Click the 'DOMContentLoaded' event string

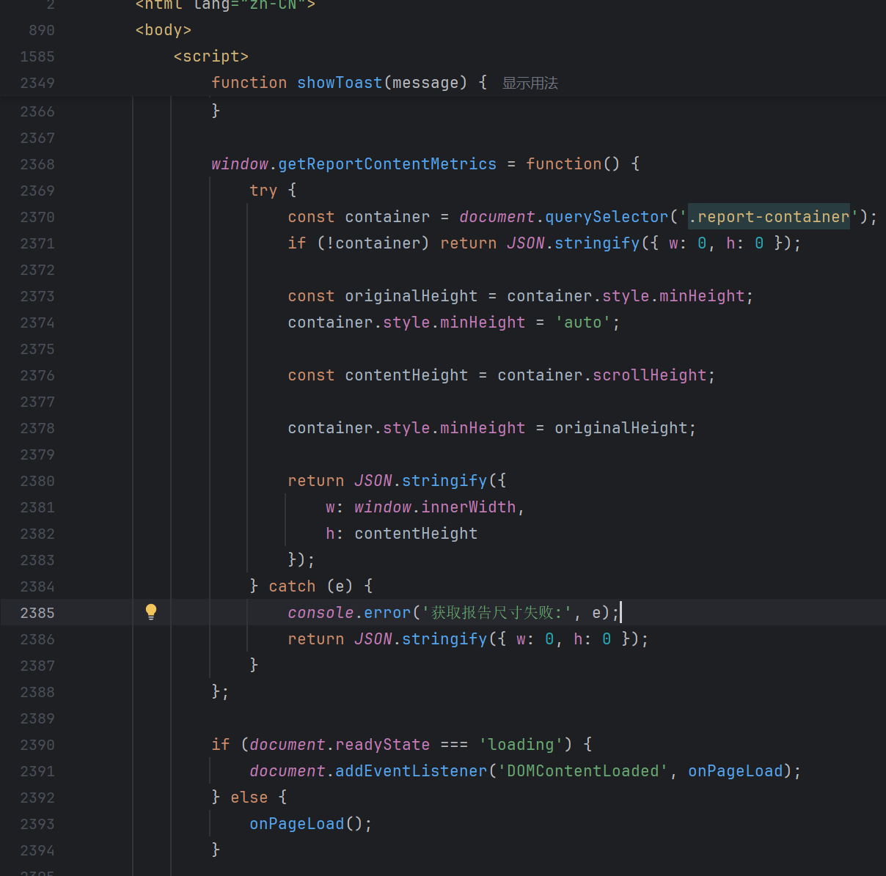pos(583,771)
